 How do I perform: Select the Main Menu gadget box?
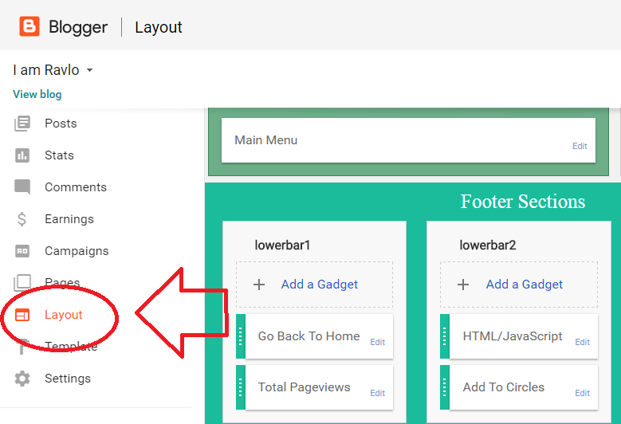point(408,140)
